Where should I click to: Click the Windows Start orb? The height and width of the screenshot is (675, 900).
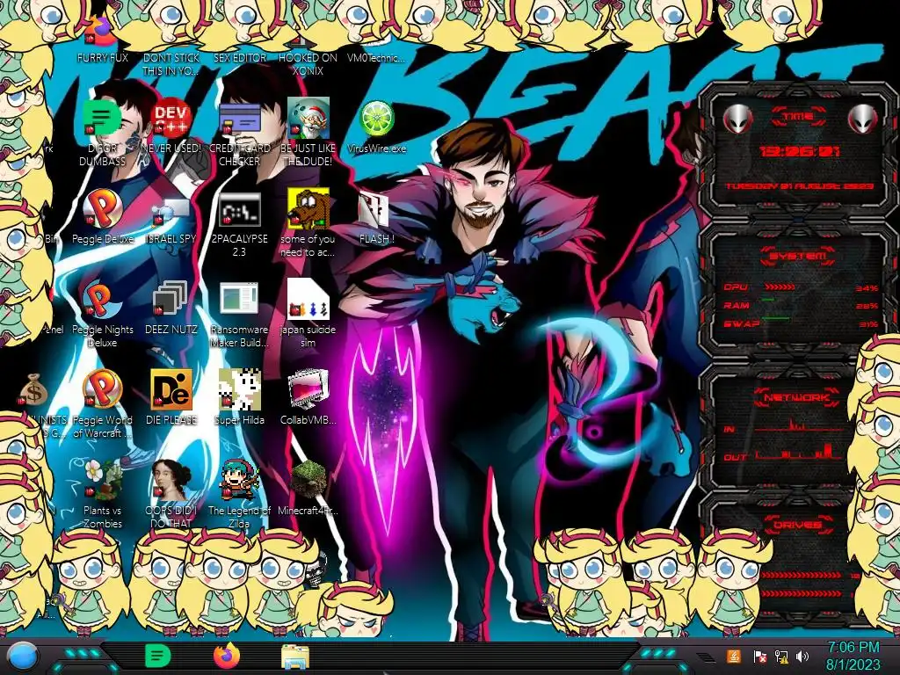pos(23,657)
